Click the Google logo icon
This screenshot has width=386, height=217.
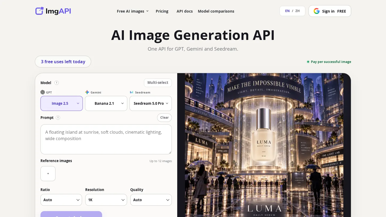pos(317,11)
